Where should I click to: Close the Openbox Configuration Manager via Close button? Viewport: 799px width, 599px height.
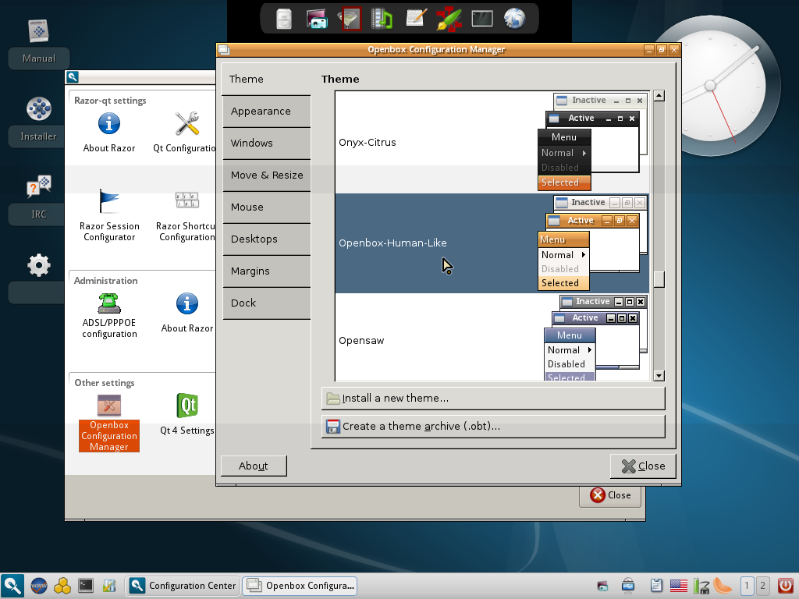pos(643,466)
